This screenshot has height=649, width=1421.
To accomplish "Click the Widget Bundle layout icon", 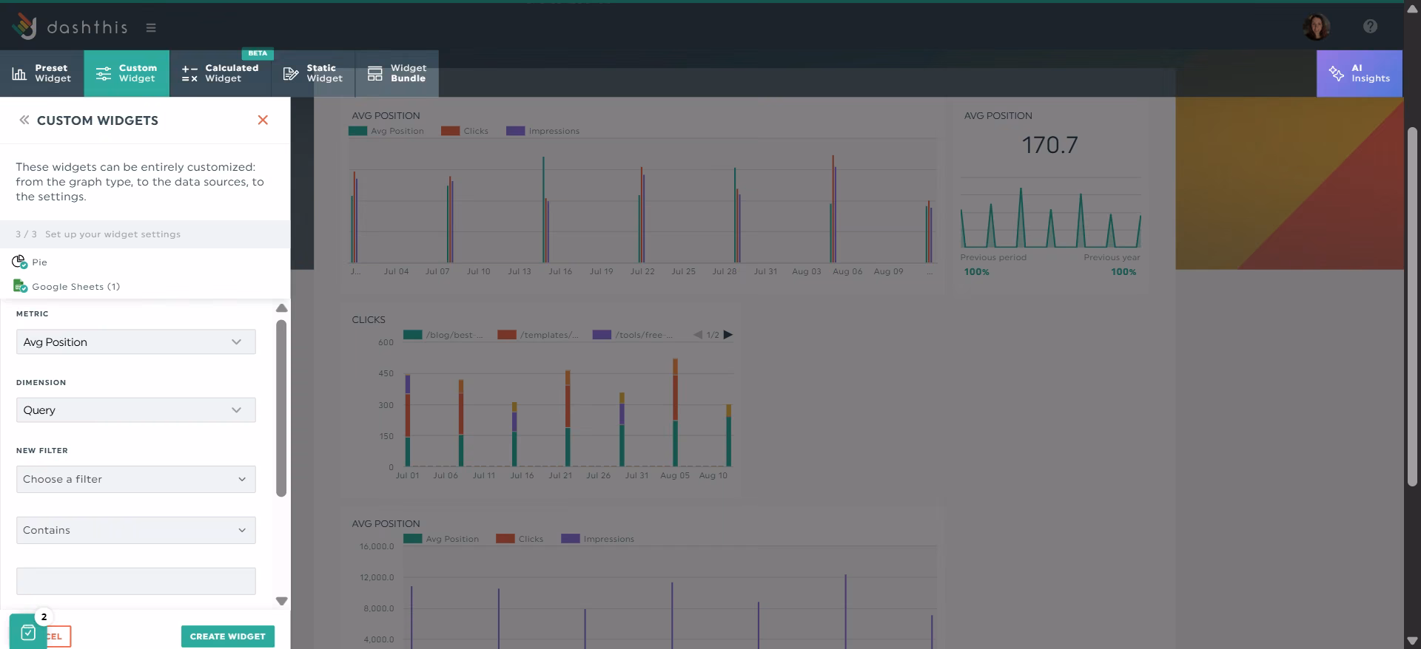I will tap(375, 73).
